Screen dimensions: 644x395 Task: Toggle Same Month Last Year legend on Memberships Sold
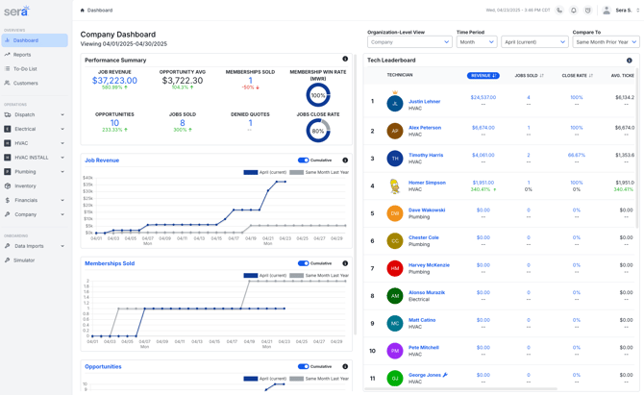pyautogui.click(x=319, y=276)
